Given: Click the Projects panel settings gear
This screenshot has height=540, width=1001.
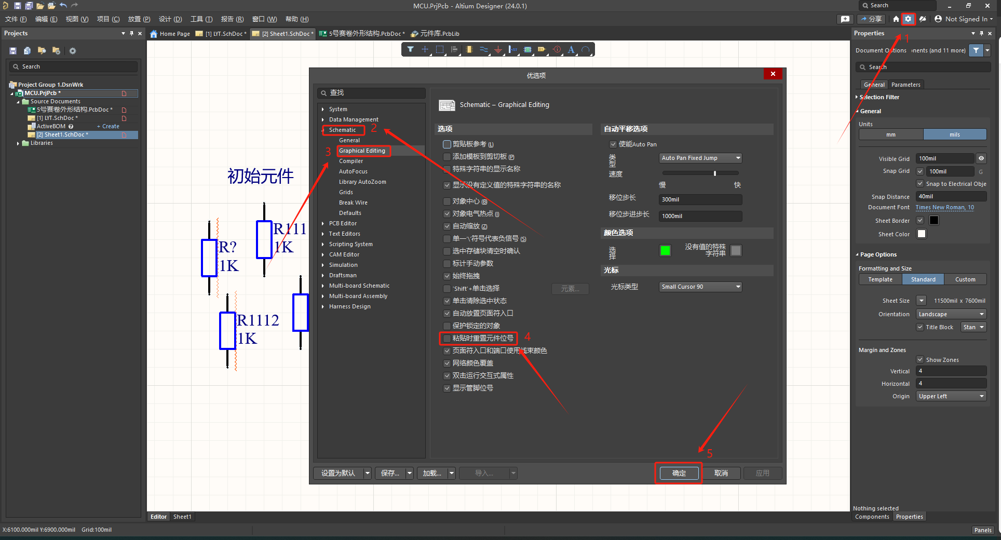Looking at the screenshot, I should (73, 51).
